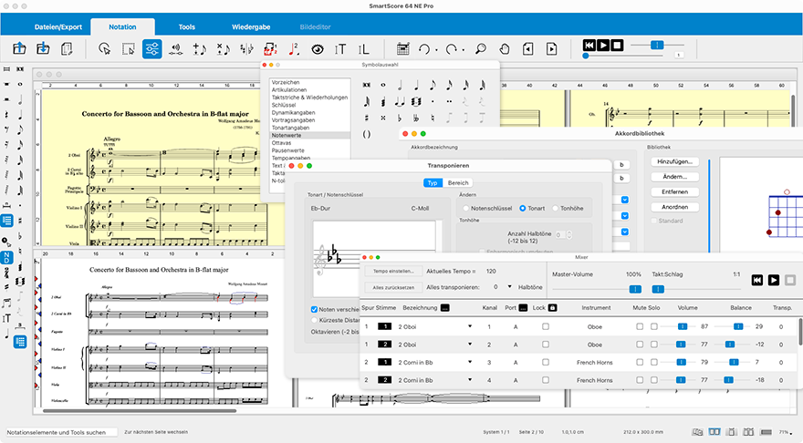Image resolution: width=803 pixels, height=443 pixels.
Task: Click the arrow pointer selection tool
Action: (x=105, y=48)
